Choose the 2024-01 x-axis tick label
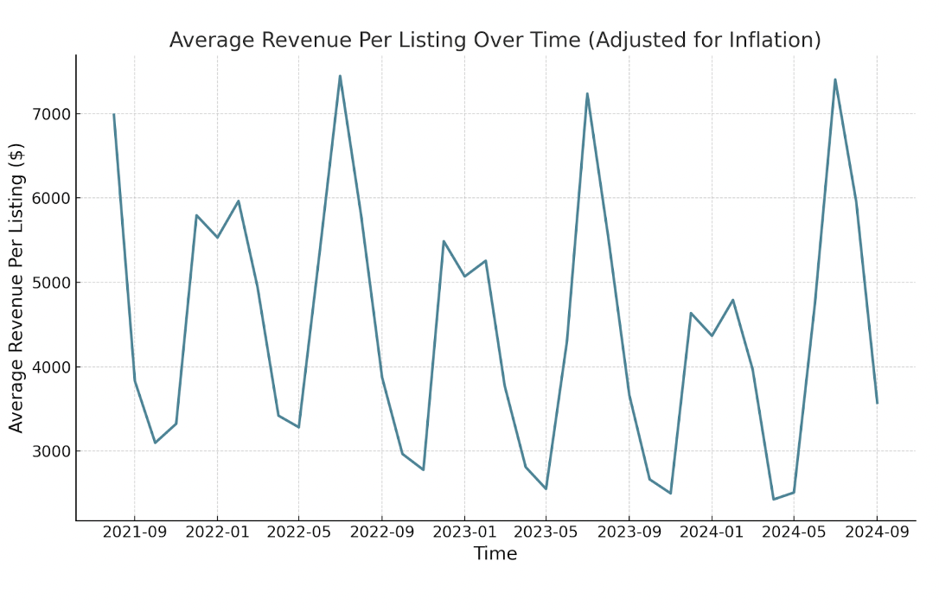Image resolution: width=939 pixels, height=612 pixels. [712, 532]
